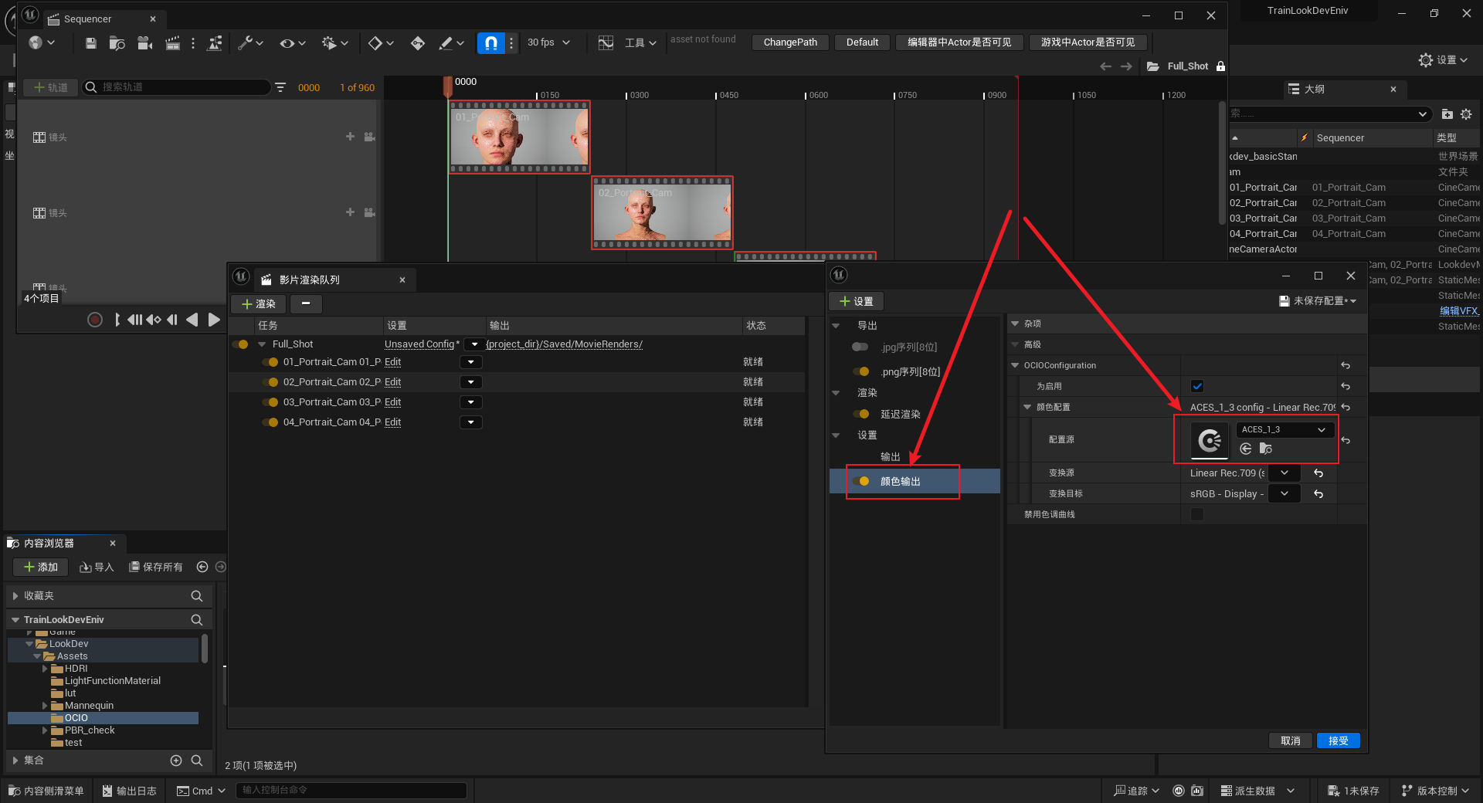Click the render movie clapperboard icon

tap(172, 43)
